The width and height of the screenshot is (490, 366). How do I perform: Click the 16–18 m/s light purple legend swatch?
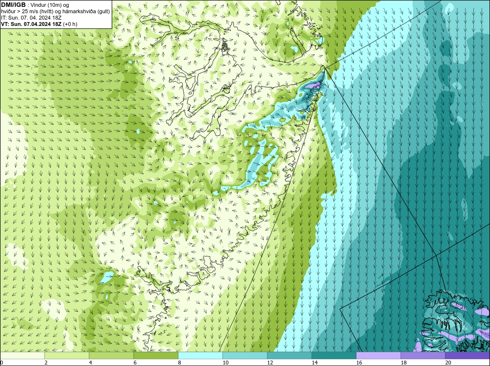coord(378,356)
